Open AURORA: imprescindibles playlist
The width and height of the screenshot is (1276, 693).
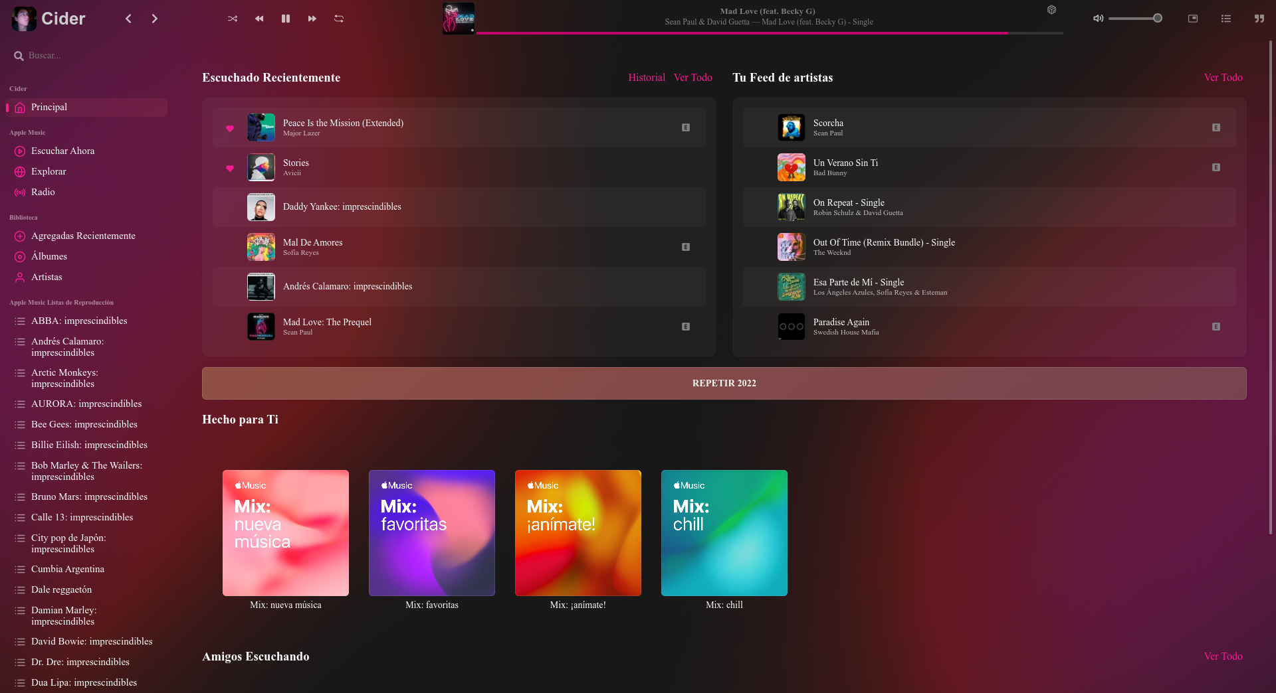(86, 404)
